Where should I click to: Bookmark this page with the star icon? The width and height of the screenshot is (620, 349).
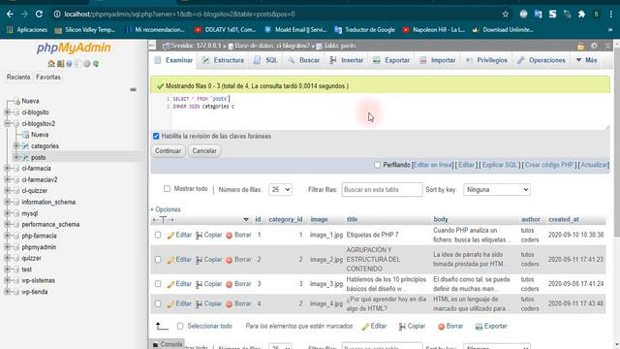(506, 15)
